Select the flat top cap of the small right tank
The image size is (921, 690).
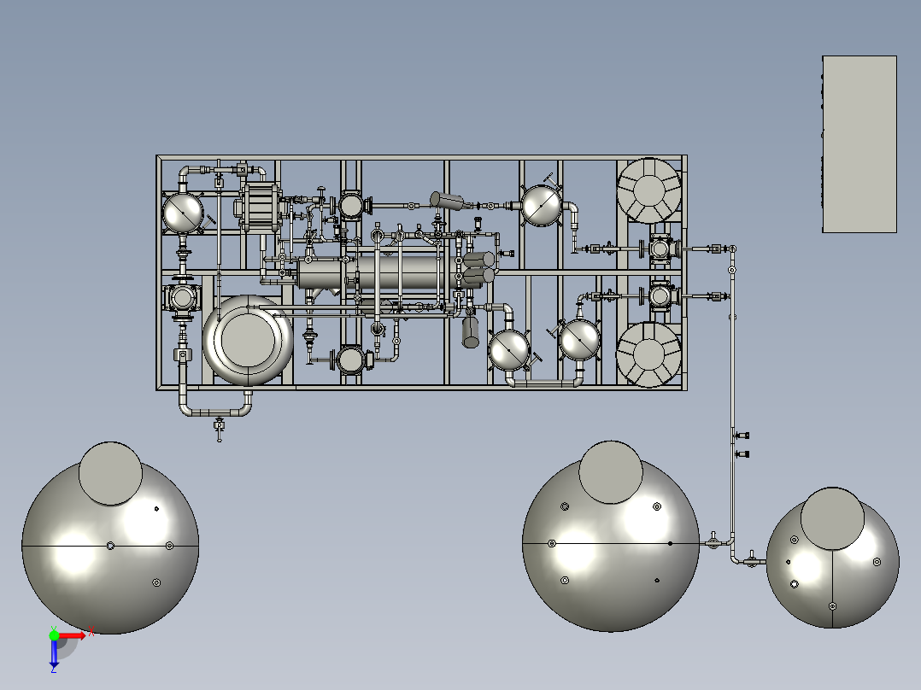point(832,519)
